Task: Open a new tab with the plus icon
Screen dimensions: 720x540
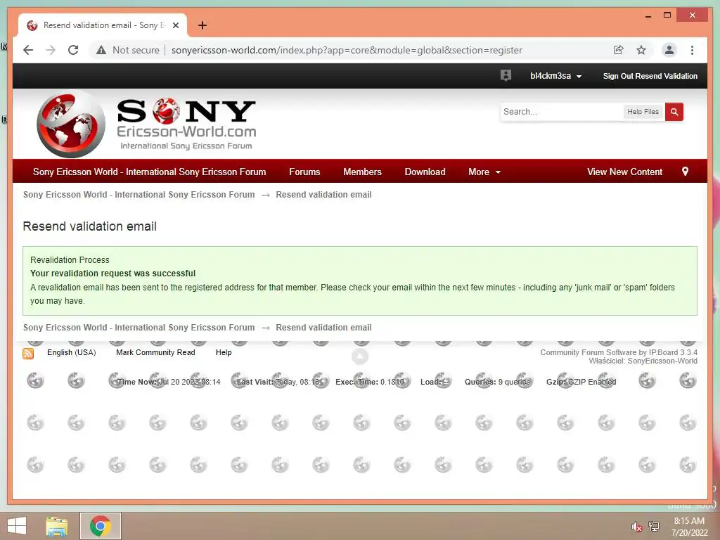Action: coord(202,25)
